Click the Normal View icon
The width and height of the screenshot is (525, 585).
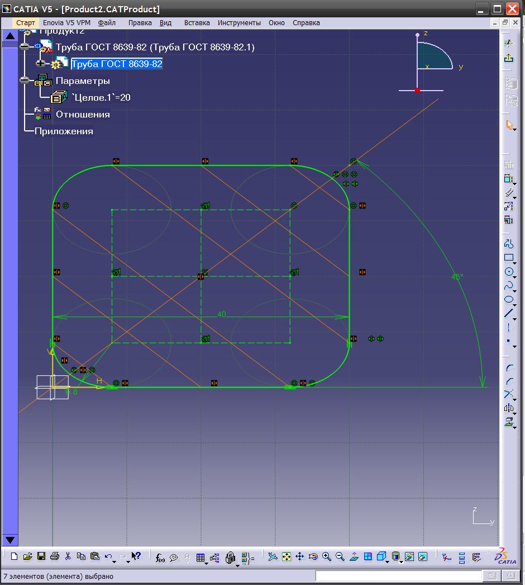point(354,556)
